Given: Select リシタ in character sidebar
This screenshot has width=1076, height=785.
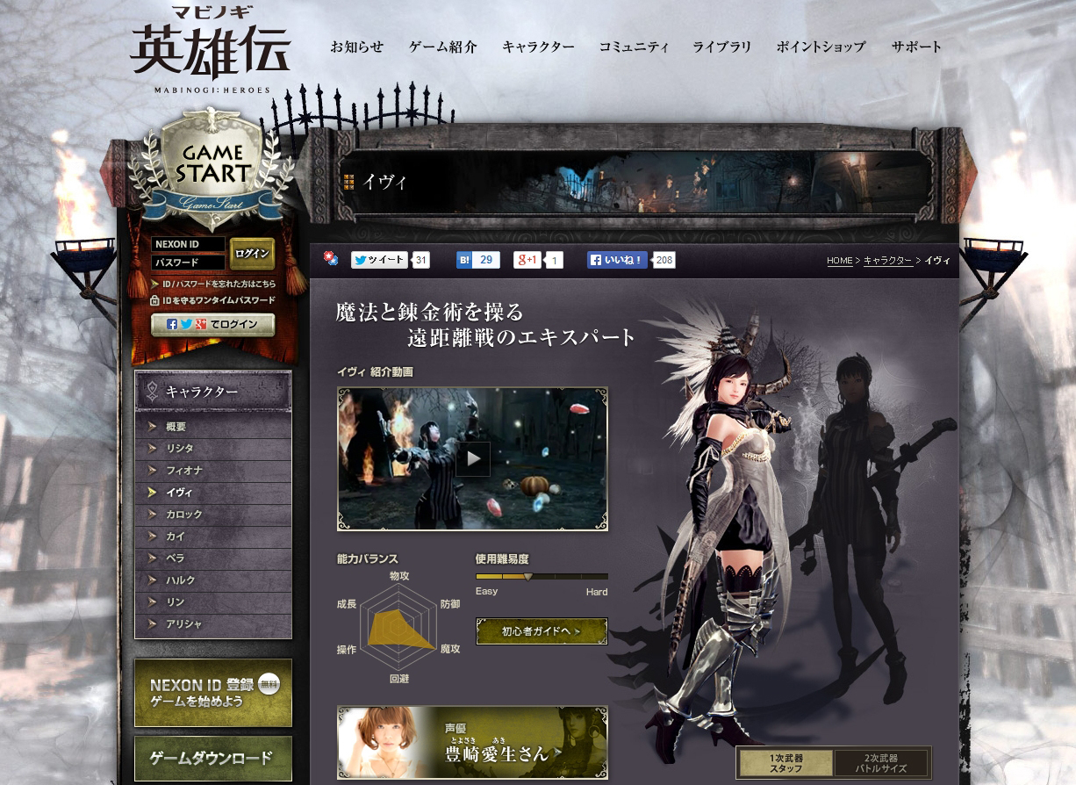Looking at the screenshot, I should pyautogui.click(x=180, y=449).
